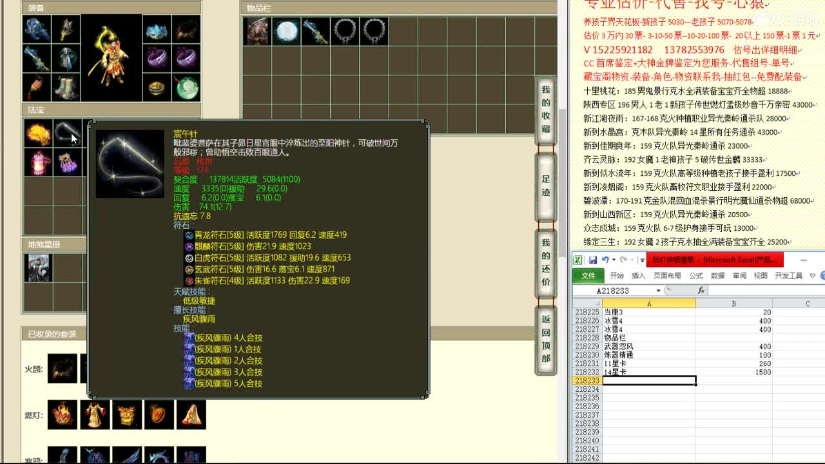The width and height of the screenshot is (825, 464).
Task: Select the armor robe equipment icon
Action: [x=66, y=59]
